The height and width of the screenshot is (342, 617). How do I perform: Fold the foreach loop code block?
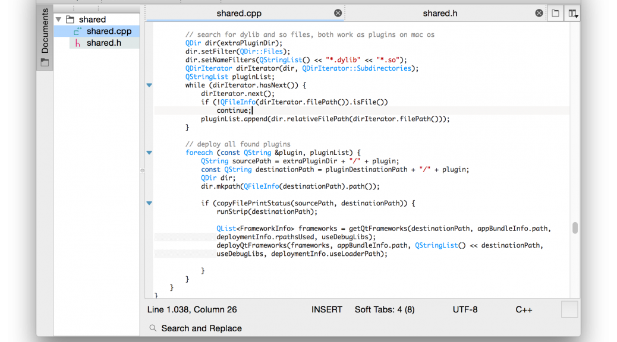click(149, 153)
